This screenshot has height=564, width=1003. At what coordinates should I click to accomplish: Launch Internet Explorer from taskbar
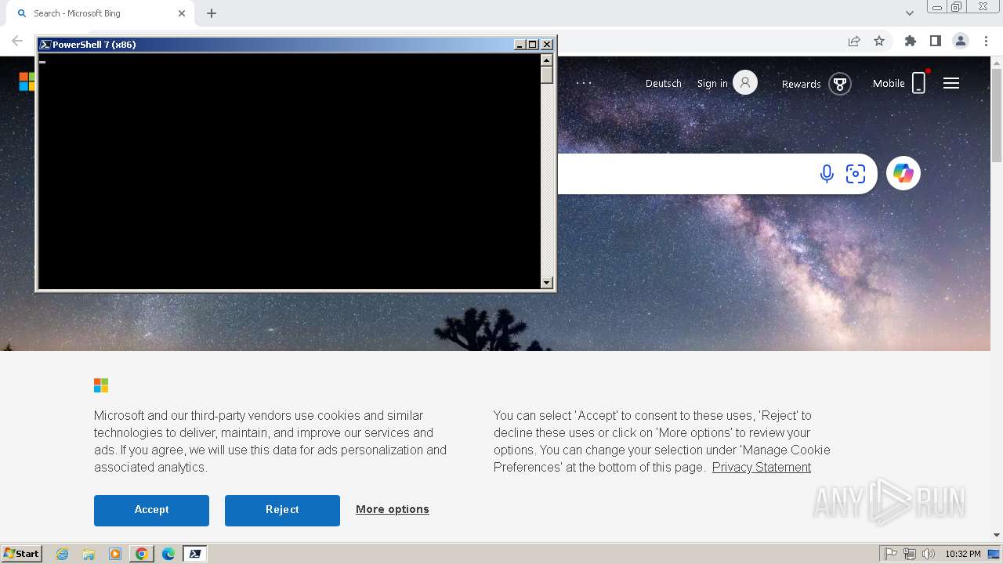click(x=63, y=554)
